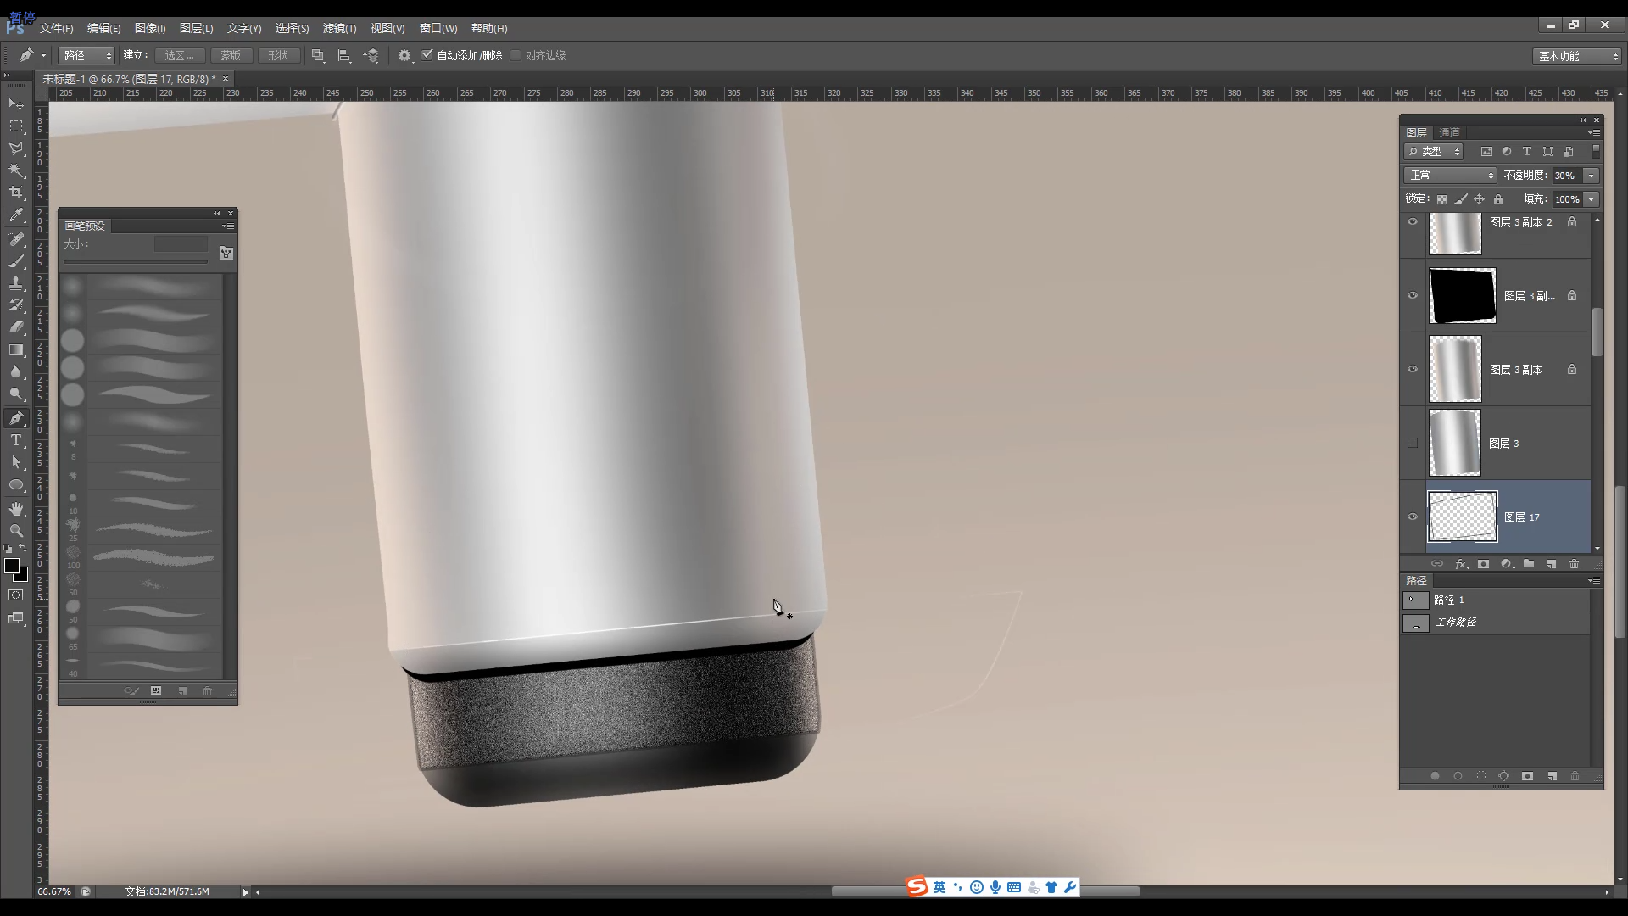Viewport: 1628px width, 916px height.
Task: Switch to the 通道 tab
Action: (x=1449, y=132)
